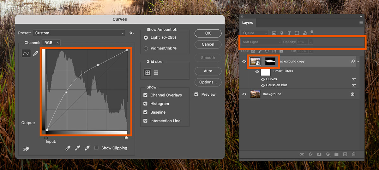
Task: Delete layer with the trash icon
Action: 354,154
